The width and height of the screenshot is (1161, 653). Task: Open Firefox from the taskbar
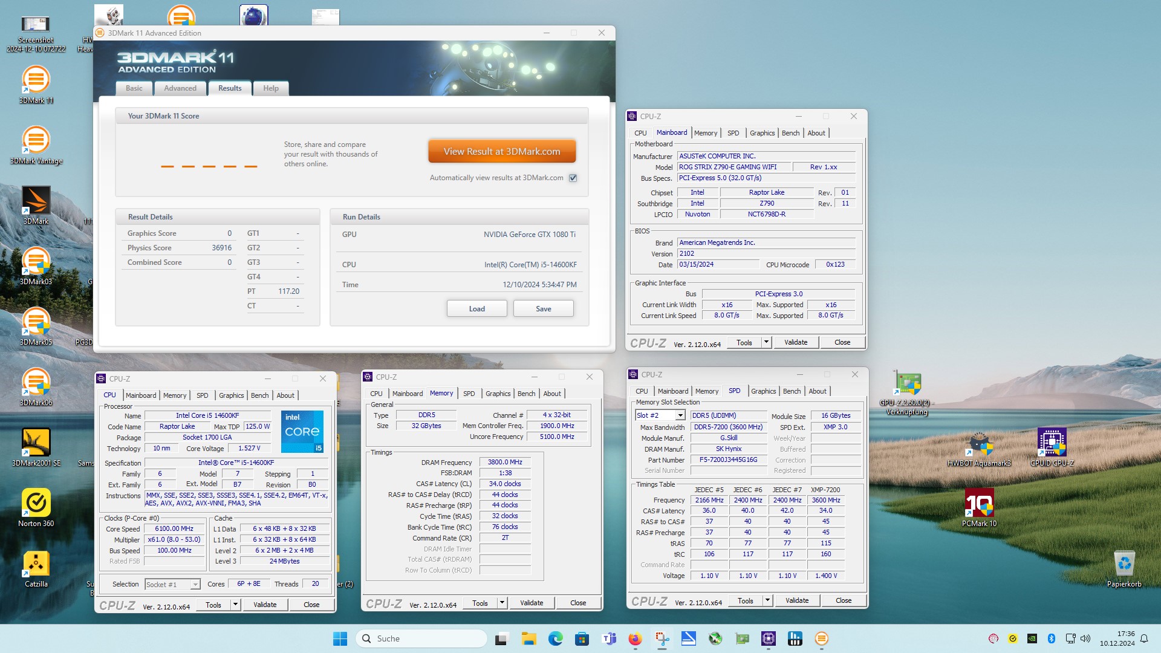coord(635,638)
